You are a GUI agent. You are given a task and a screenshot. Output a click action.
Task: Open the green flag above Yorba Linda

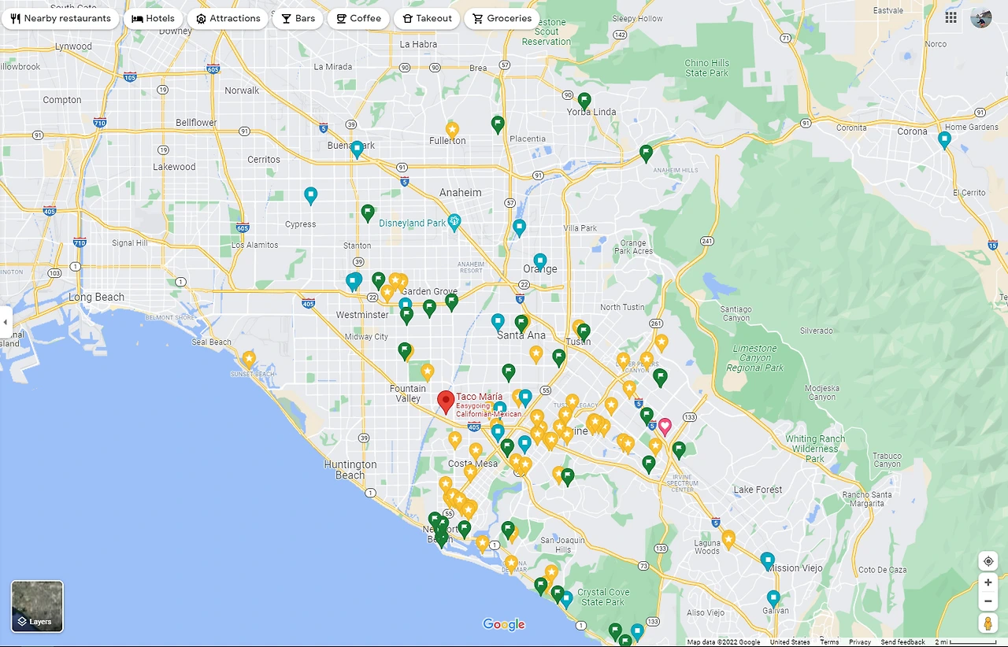(584, 101)
